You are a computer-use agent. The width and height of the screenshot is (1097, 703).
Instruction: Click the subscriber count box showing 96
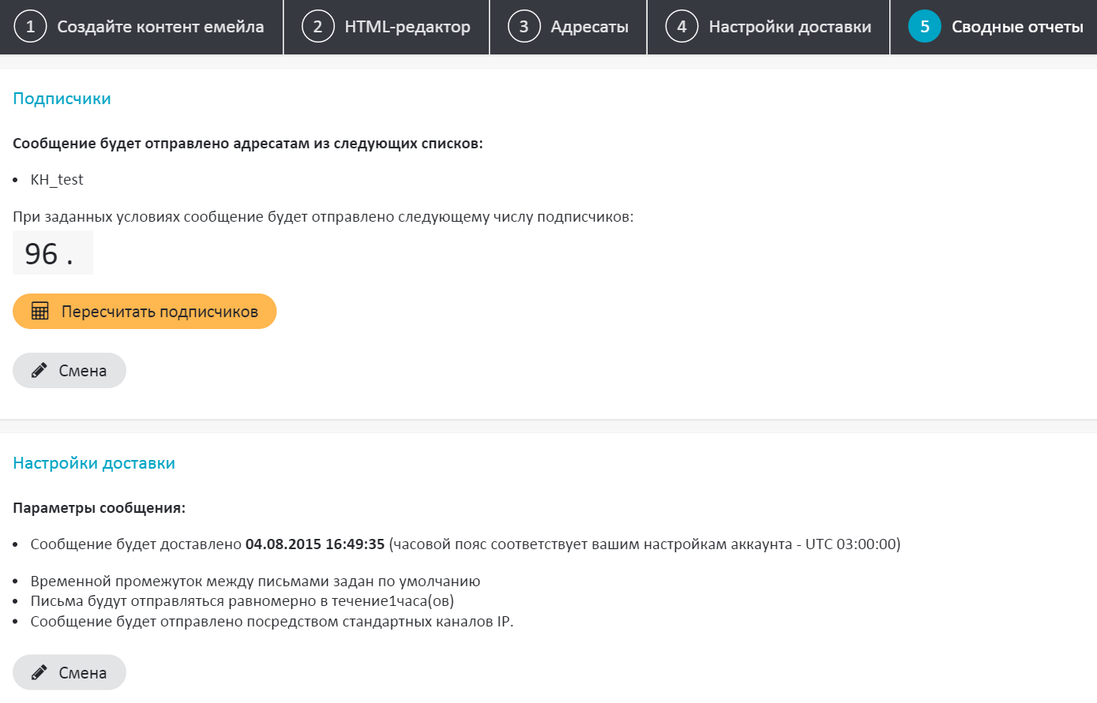pyautogui.click(x=52, y=253)
